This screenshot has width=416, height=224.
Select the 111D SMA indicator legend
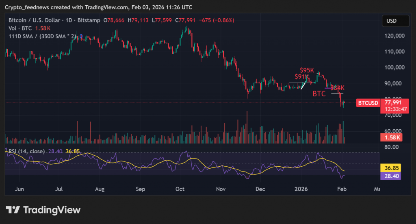point(42,37)
